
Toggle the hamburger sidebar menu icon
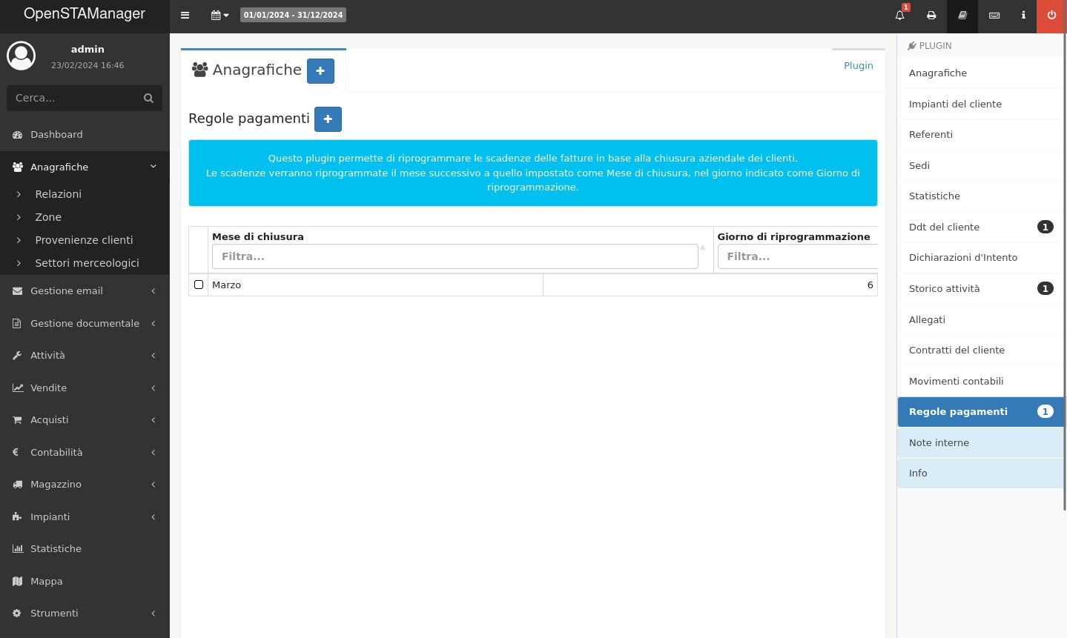(185, 15)
